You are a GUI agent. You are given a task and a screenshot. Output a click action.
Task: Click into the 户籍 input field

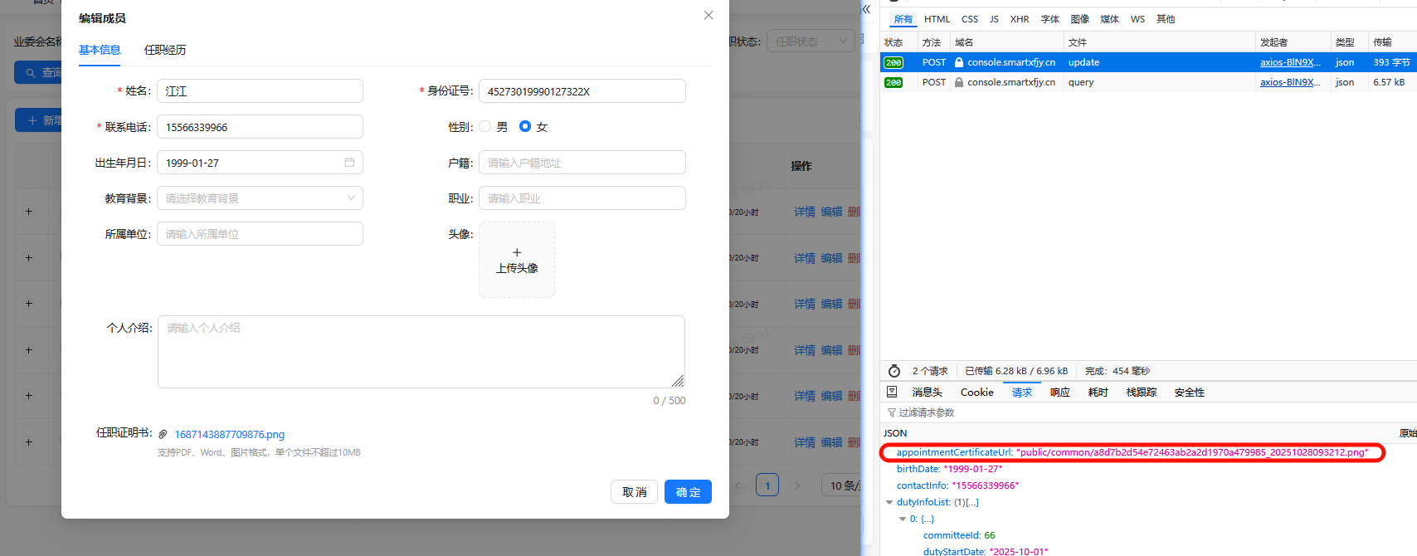click(582, 163)
